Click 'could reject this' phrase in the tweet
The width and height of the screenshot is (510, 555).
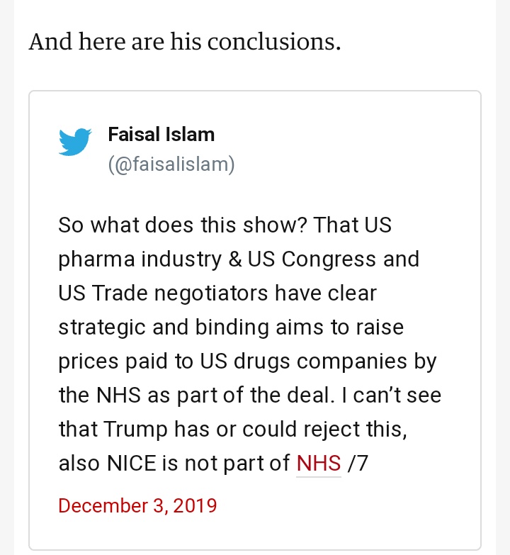[324, 429]
